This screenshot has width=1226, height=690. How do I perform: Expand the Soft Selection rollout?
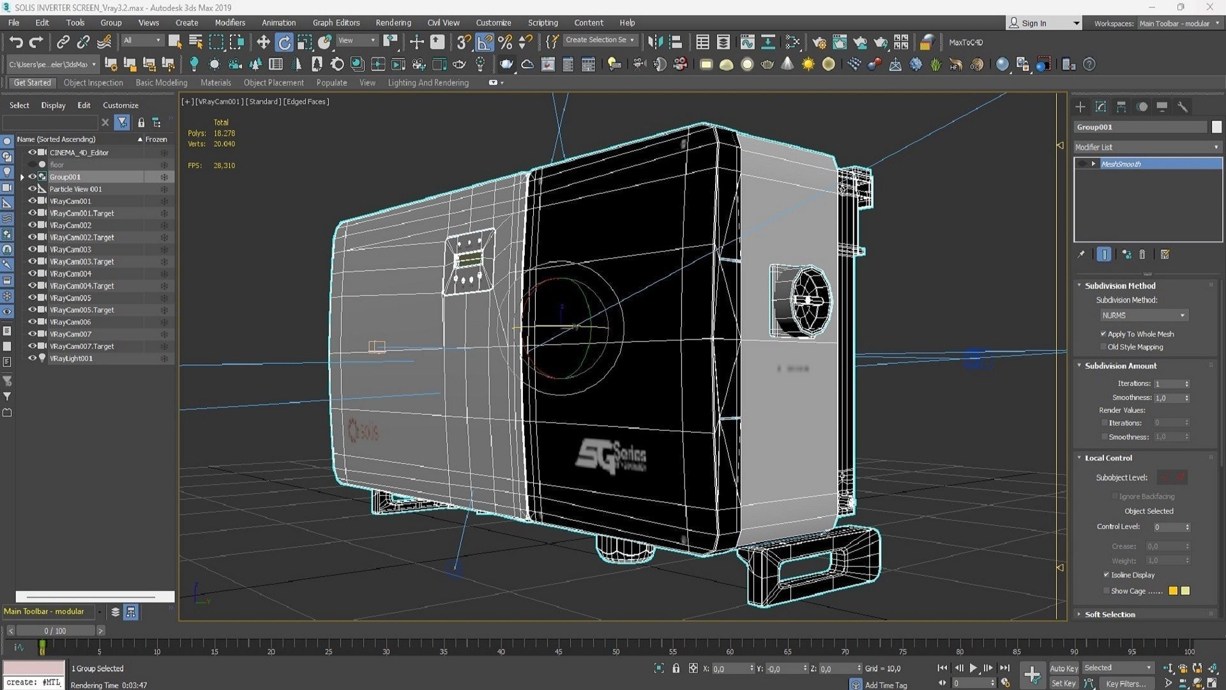click(x=1109, y=614)
